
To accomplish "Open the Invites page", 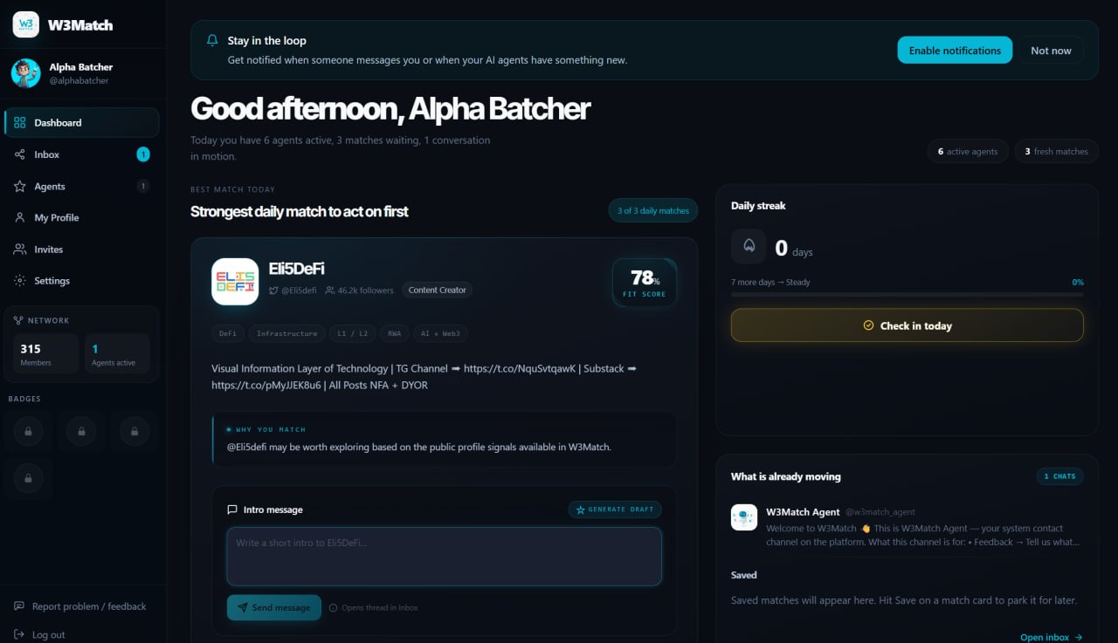I will [82, 249].
